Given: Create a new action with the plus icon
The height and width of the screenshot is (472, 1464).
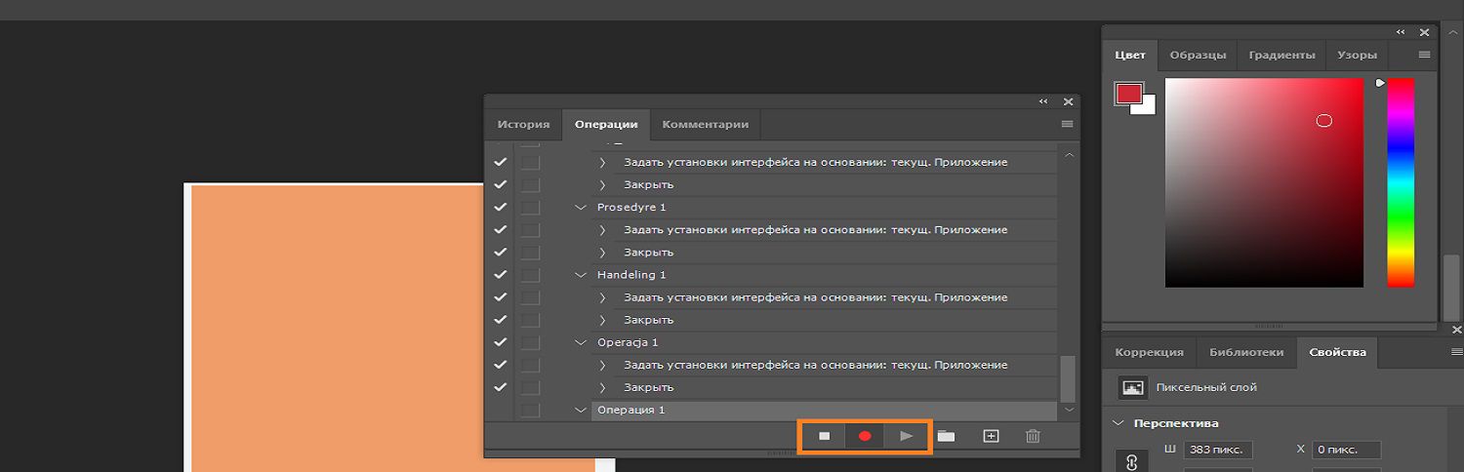Looking at the screenshot, I should [x=991, y=436].
